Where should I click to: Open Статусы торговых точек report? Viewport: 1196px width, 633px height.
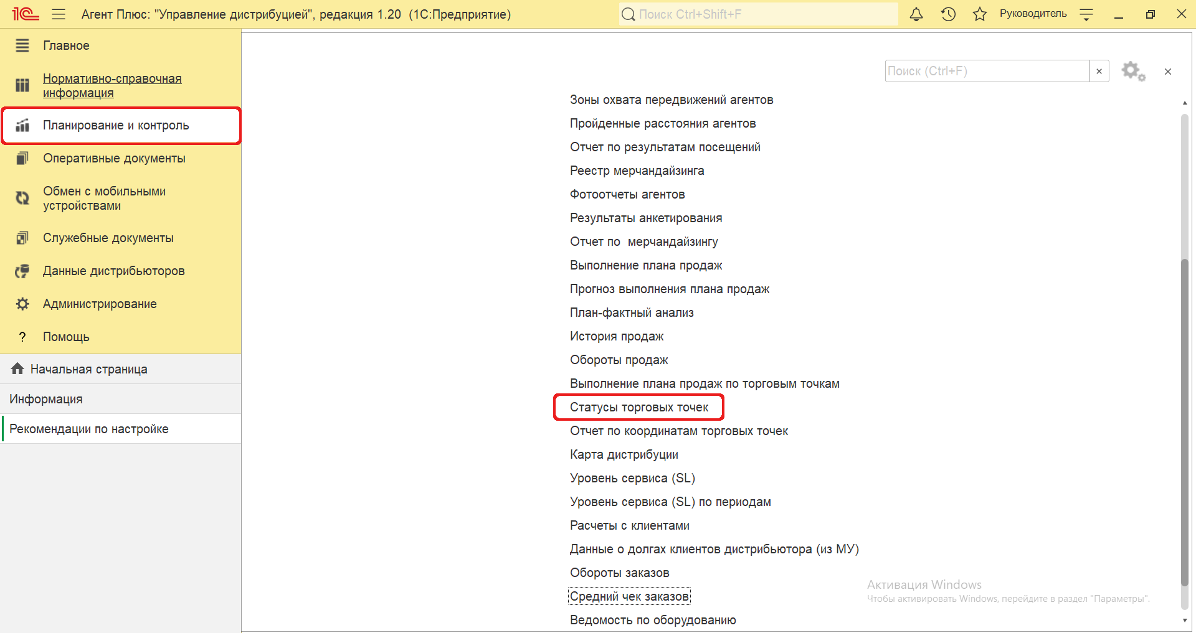[x=639, y=407]
